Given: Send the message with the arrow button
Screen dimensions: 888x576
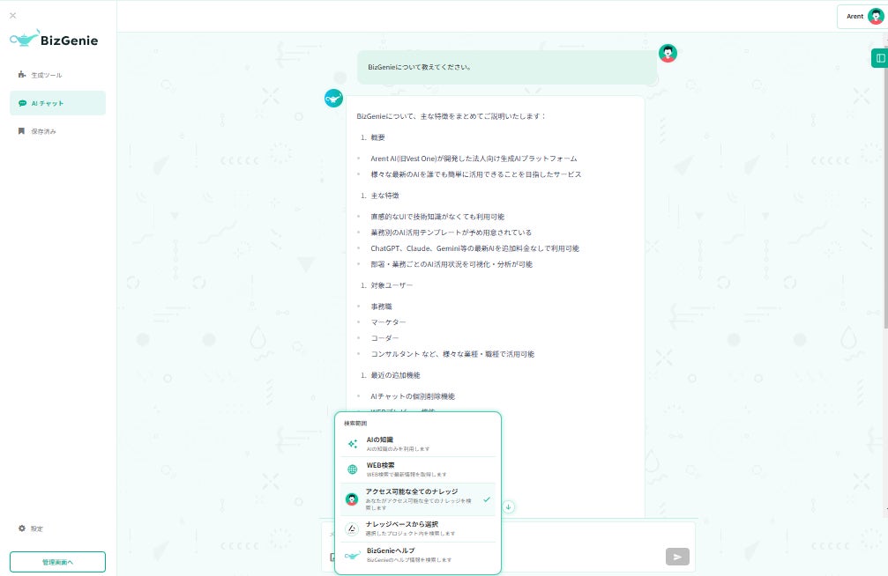Looking at the screenshot, I should 677,557.
